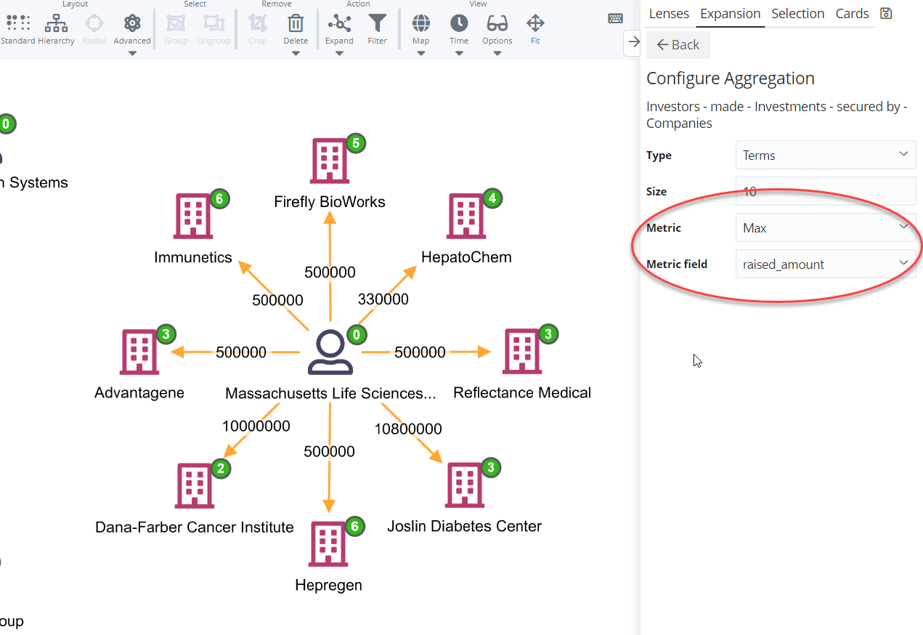Click the Hepregen node label
This screenshot has height=635, width=923.
[x=328, y=586]
